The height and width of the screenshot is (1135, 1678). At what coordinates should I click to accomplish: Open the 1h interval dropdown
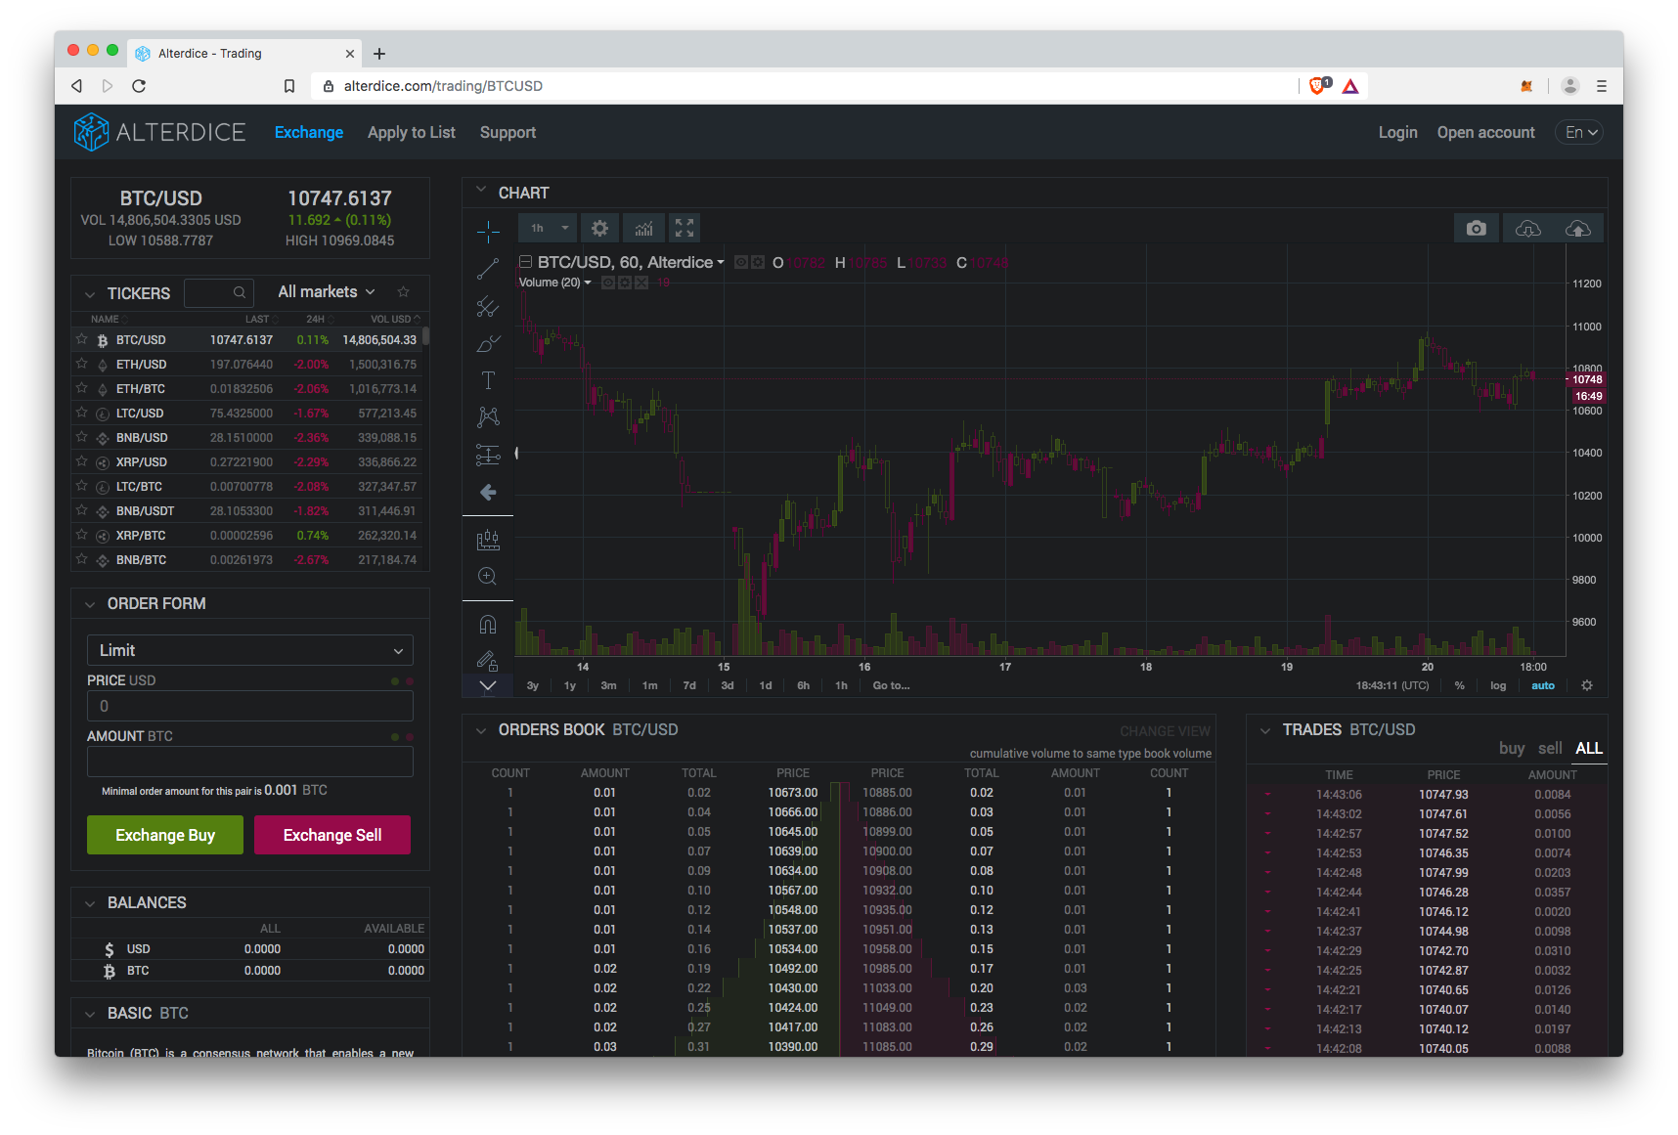[548, 228]
